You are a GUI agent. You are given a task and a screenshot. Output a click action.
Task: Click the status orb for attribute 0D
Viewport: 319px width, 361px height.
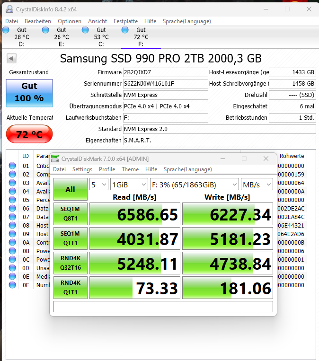tap(12, 268)
